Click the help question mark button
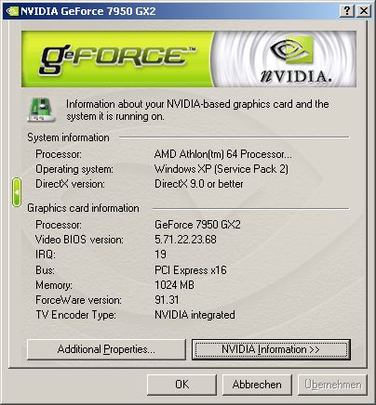Image resolution: width=376 pixels, height=405 pixels. (347, 11)
